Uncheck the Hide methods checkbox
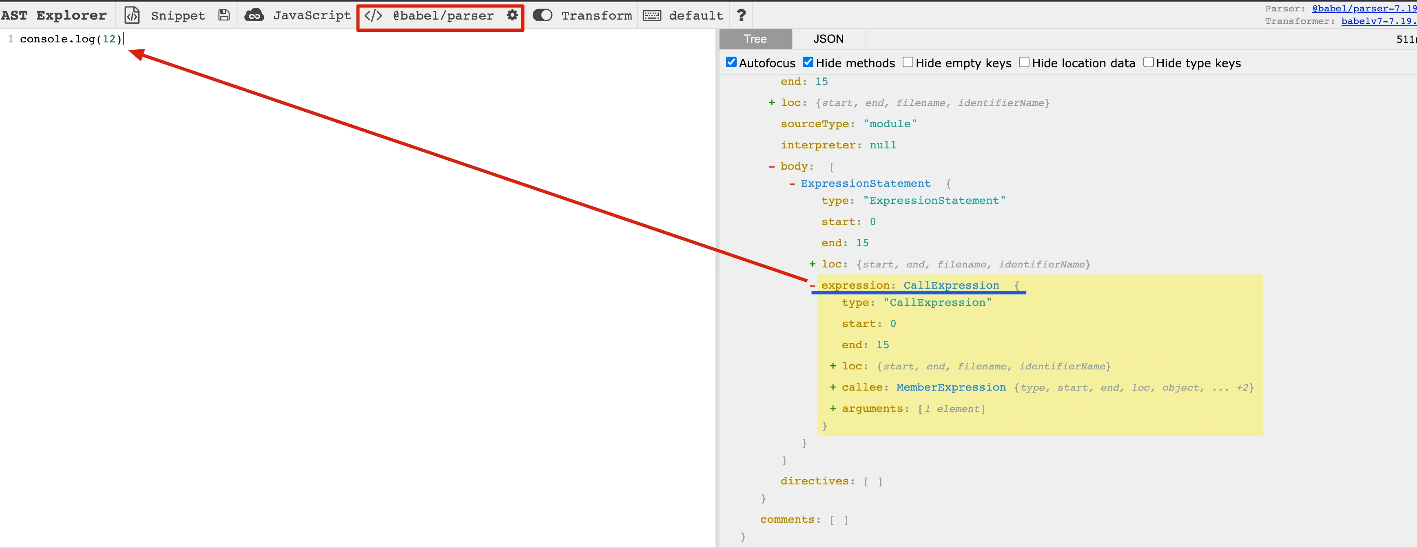This screenshot has width=1417, height=548. click(x=808, y=62)
